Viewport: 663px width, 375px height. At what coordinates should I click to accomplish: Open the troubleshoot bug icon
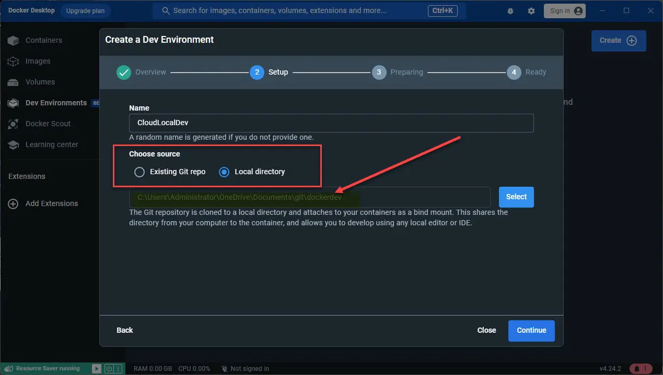[x=510, y=11]
